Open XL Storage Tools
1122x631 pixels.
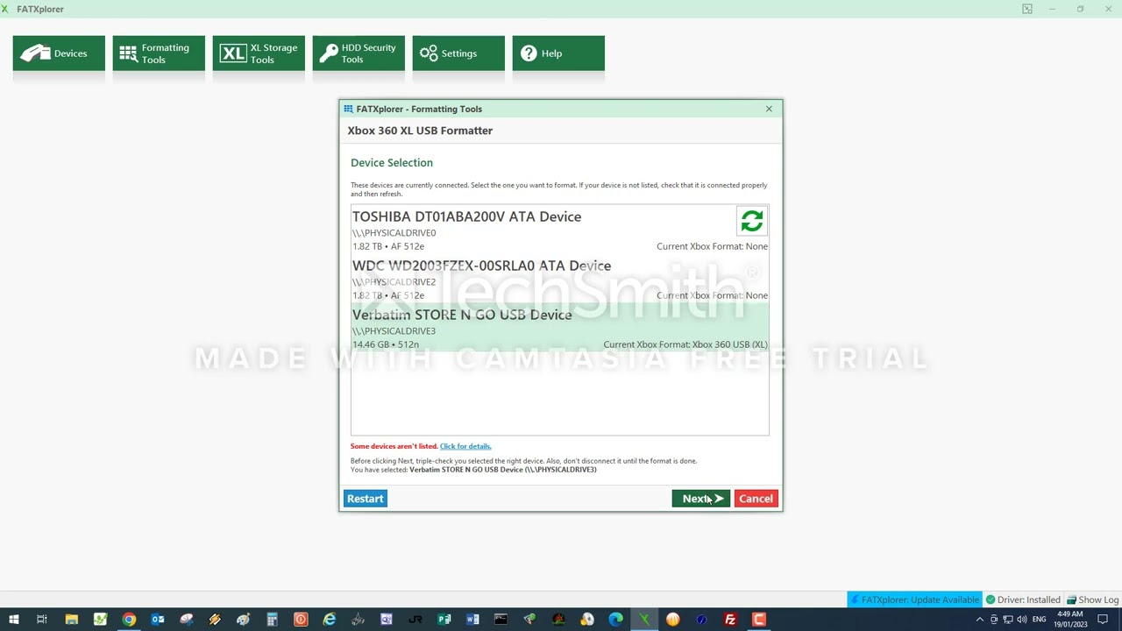[259, 53]
